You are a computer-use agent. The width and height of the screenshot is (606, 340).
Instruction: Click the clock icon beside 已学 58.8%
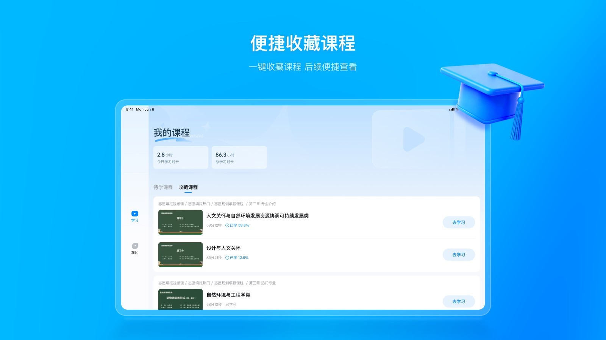(x=227, y=226)
